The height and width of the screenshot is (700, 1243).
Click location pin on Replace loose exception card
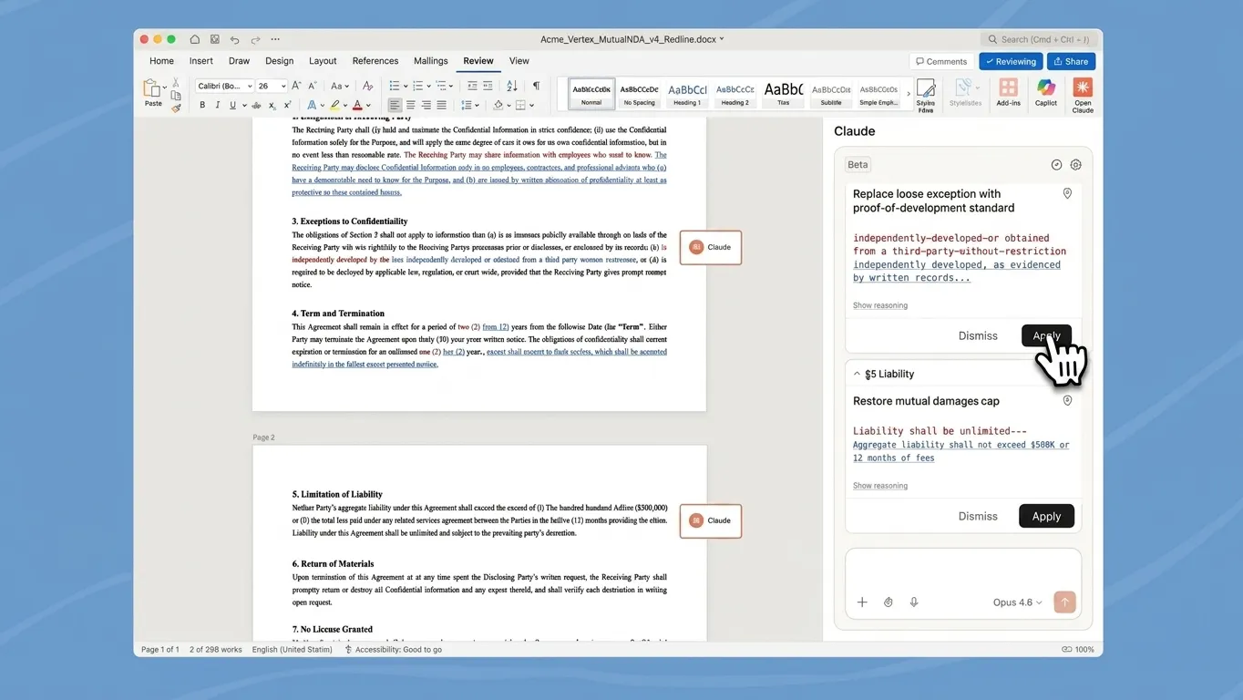[x=1068, y=194]
